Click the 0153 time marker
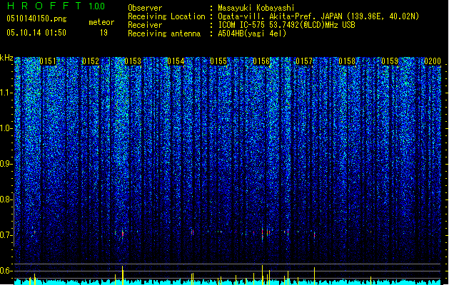This screenshot has width=449, height=285. click(x=133, y=61)
